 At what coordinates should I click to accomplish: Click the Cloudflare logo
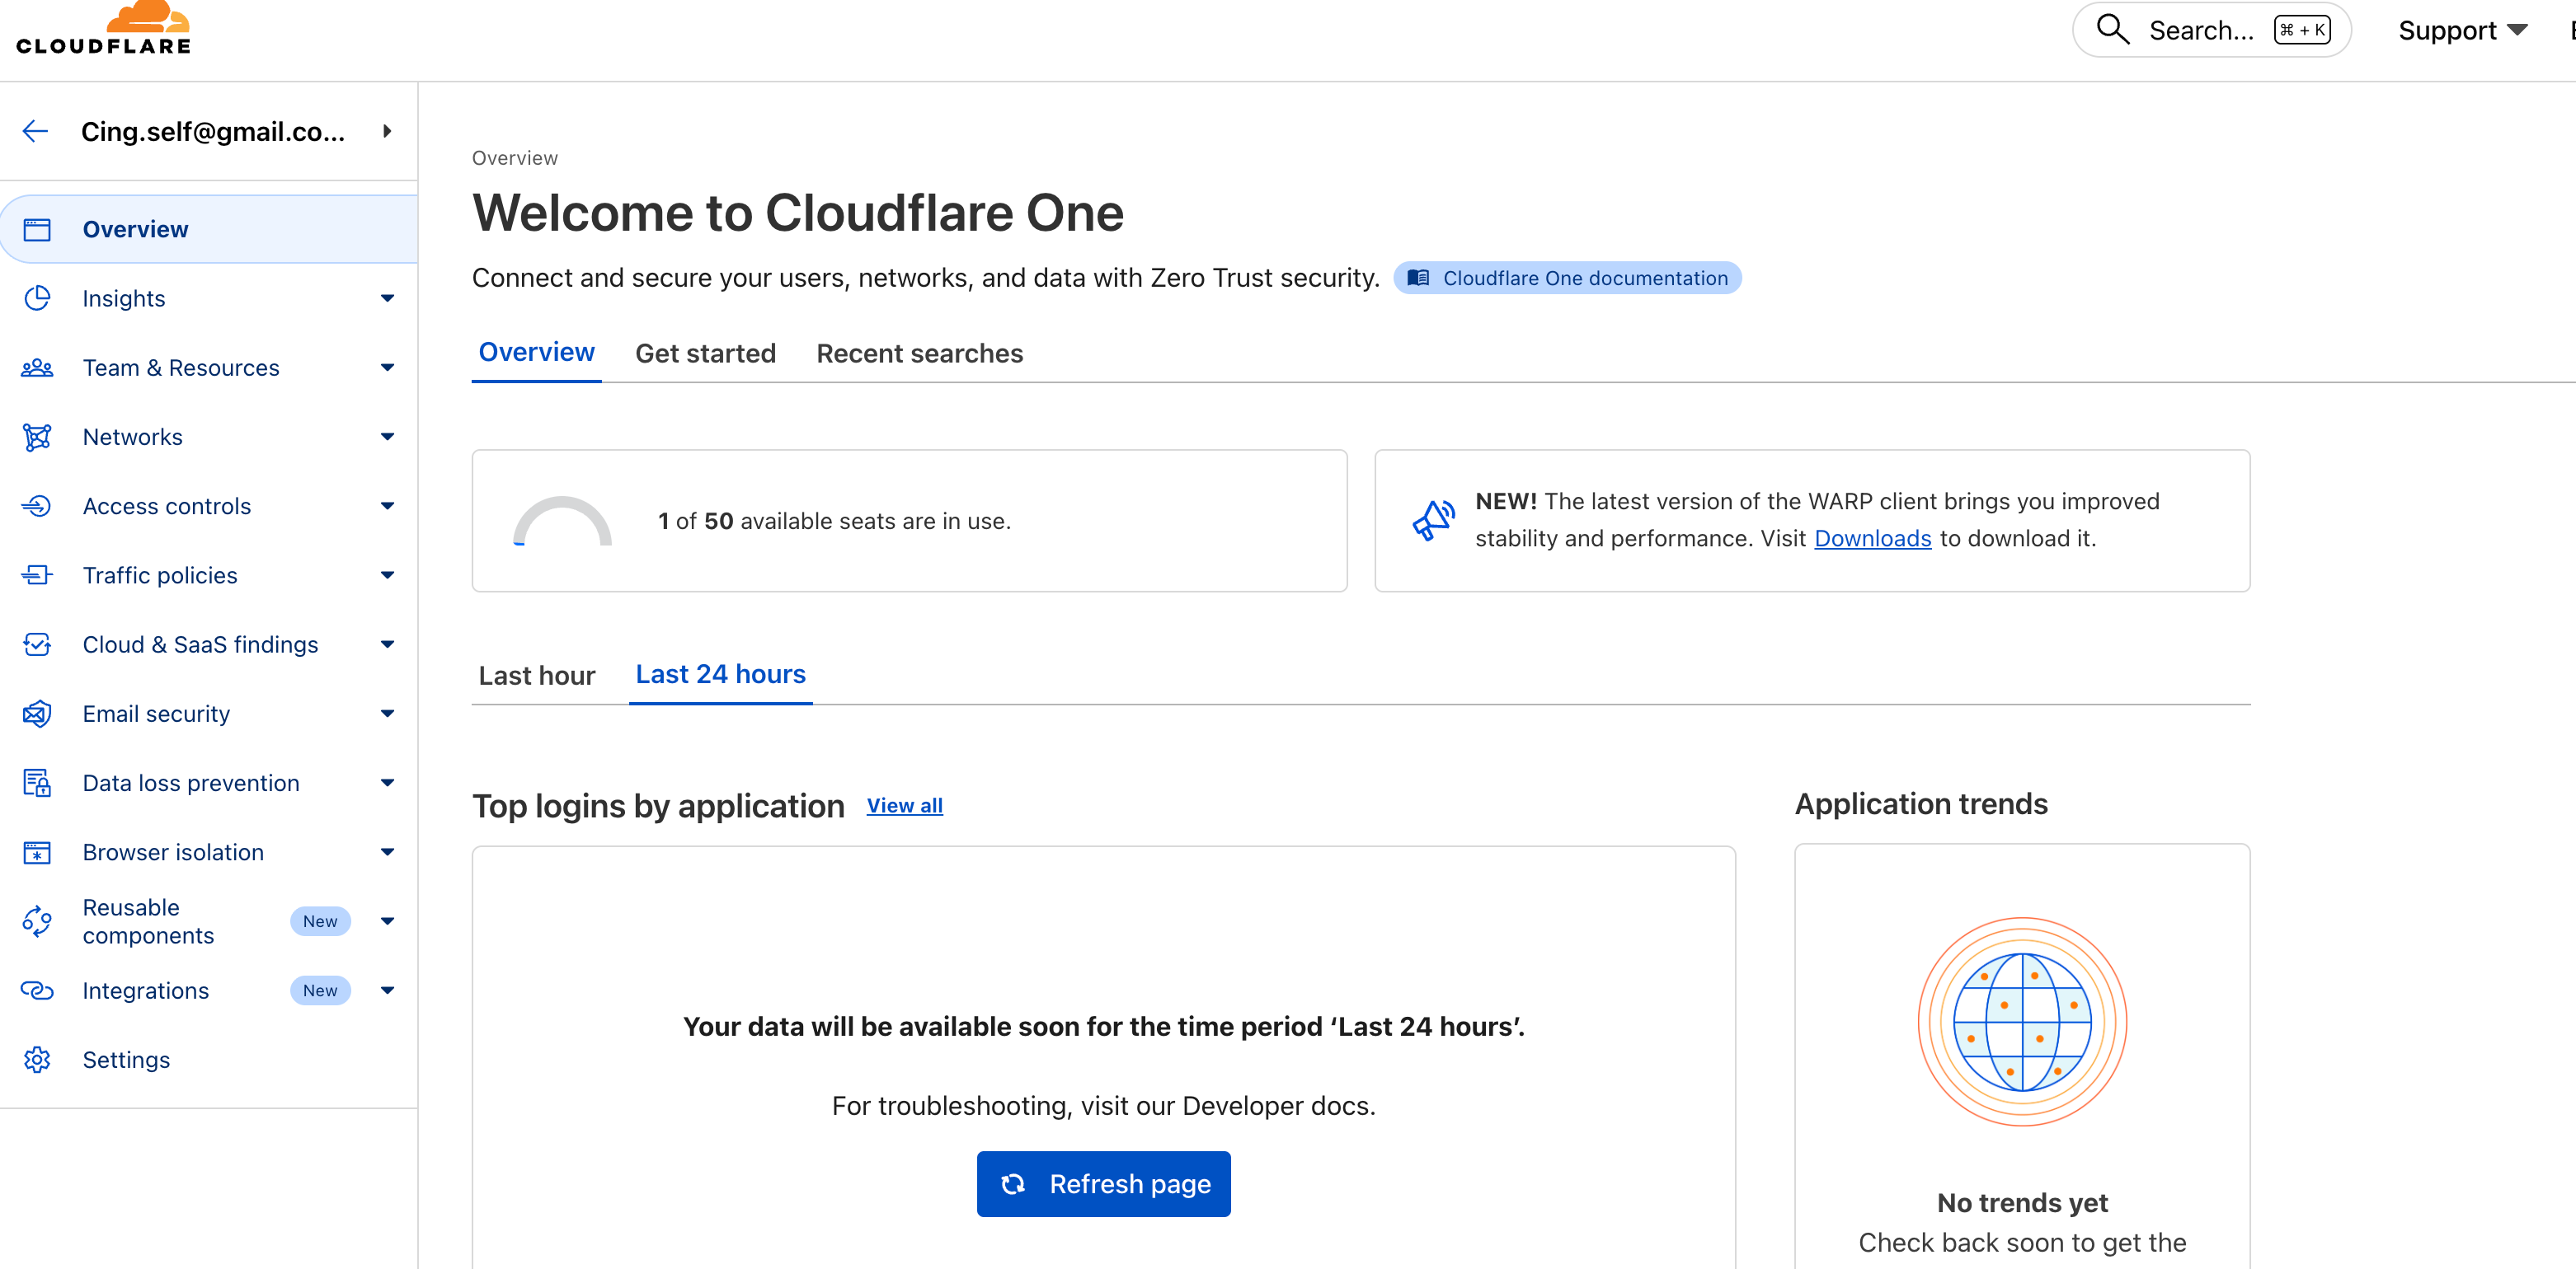[103, 29]
